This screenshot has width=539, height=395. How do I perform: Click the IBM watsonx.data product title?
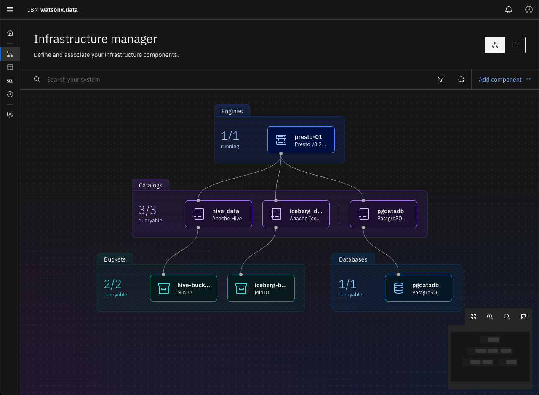[x=53, y=10]
